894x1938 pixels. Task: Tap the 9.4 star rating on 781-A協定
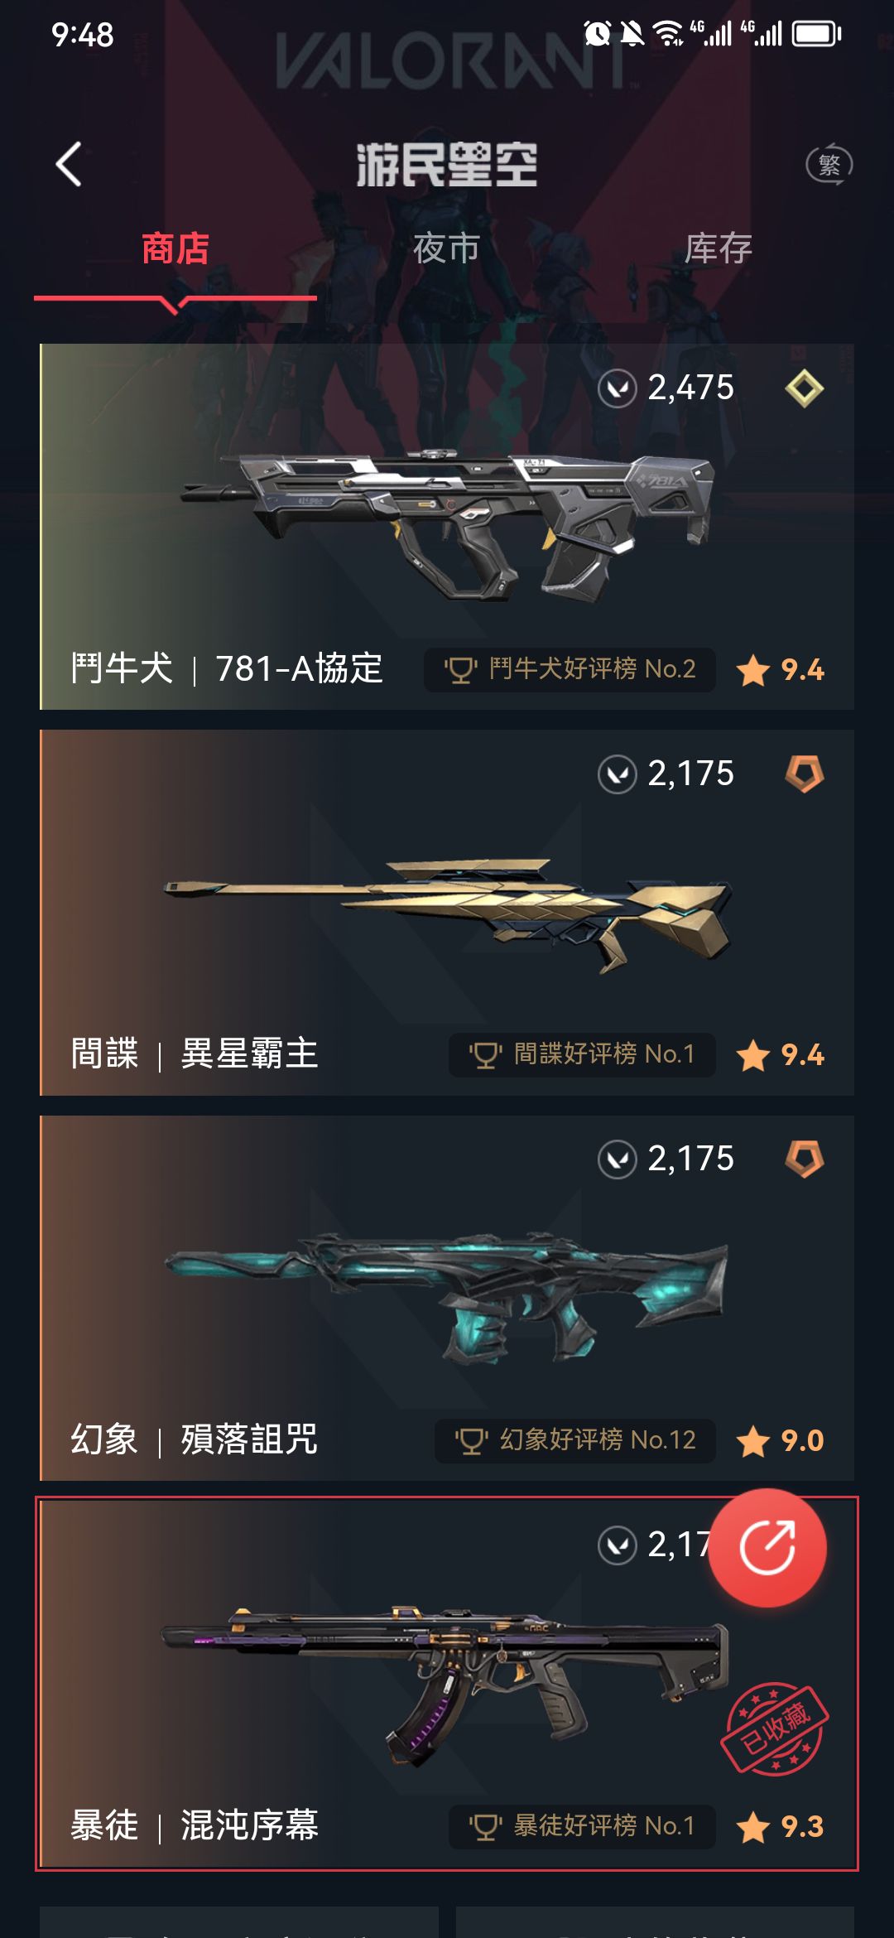(x=781, y=669)
